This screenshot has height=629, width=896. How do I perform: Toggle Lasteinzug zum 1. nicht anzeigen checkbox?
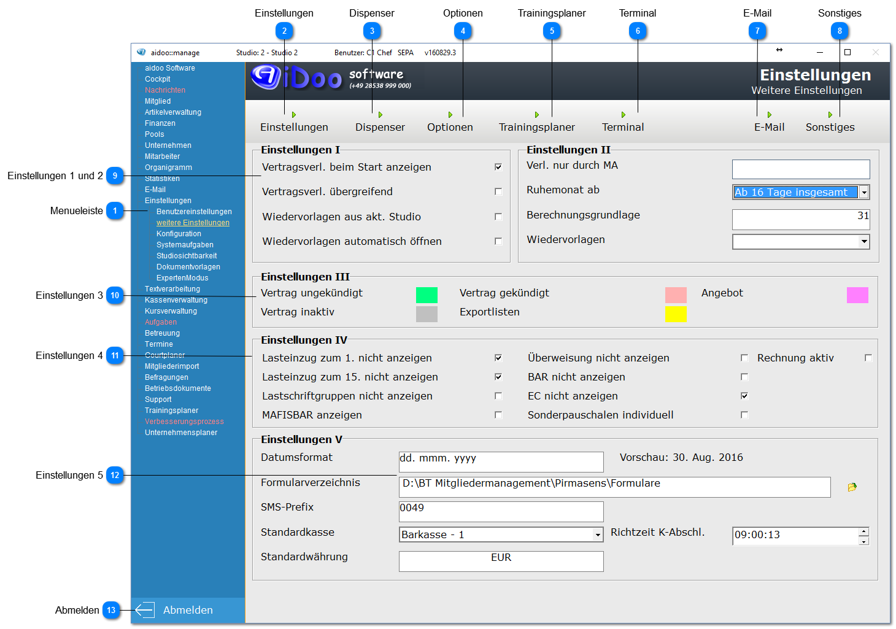(498, 358)
